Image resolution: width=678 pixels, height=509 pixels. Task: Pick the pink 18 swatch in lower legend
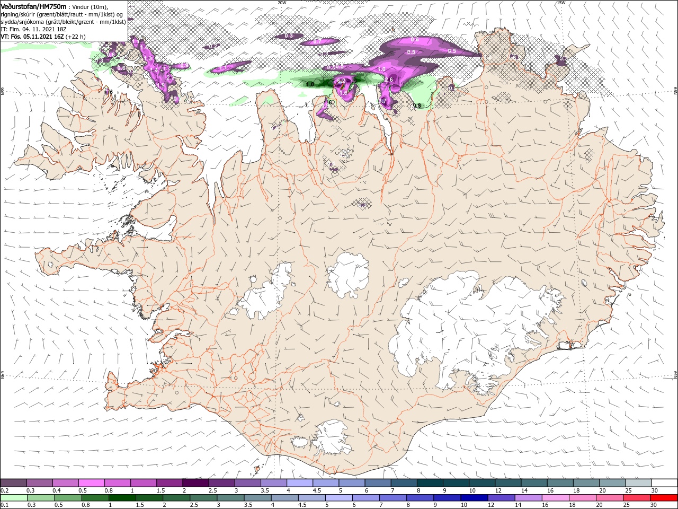pyautogui.click(x=582, y=498)
